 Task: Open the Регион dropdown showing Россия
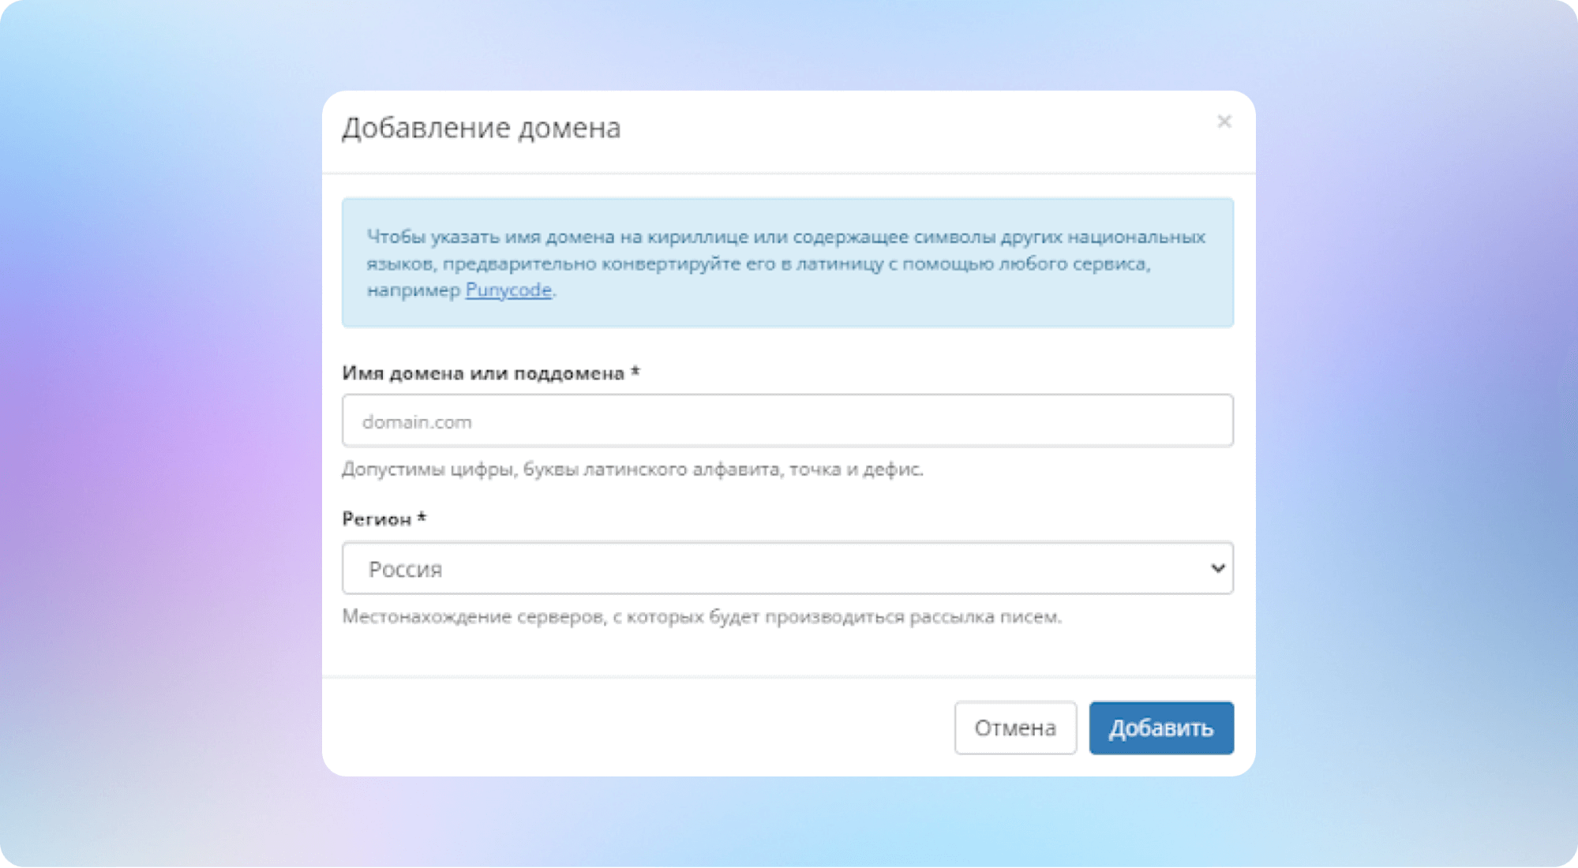[787, 568]
